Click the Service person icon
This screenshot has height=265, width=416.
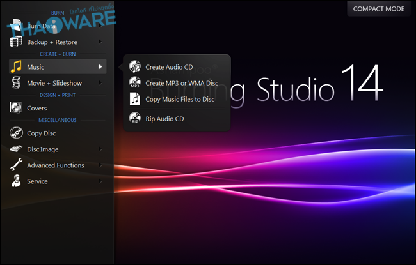pos(16,181)
